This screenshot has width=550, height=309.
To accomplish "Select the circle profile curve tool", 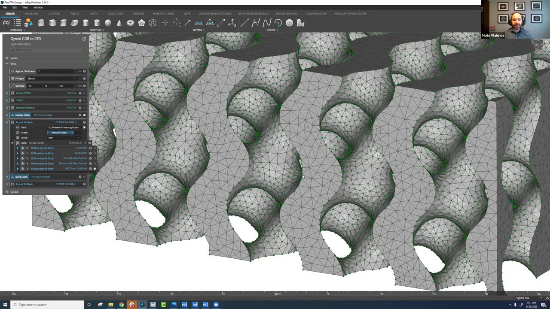I will [289, 23].
